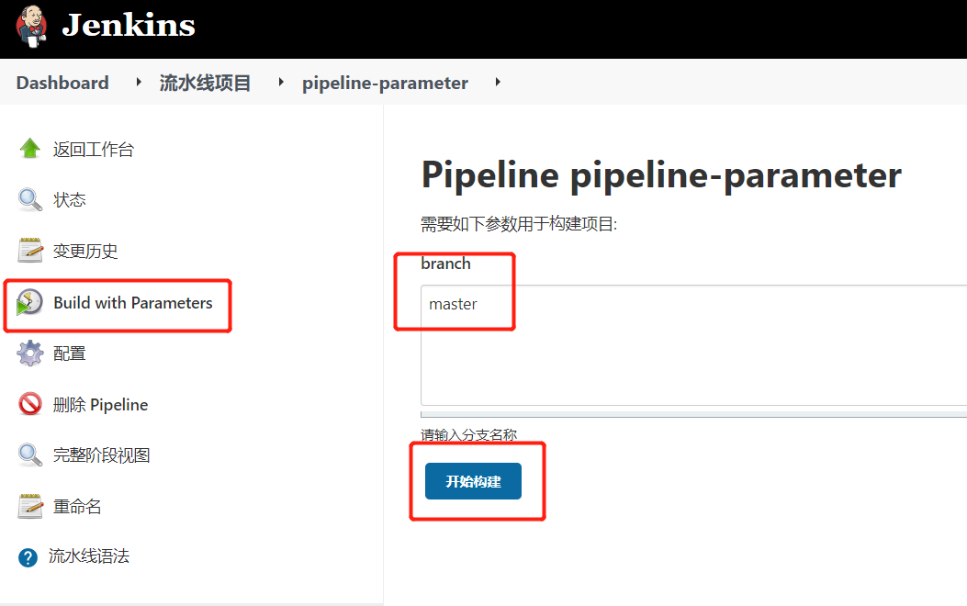Open the 流水线项目 breadcrumb item
This screenshot has height=606, width=967.
click(x=205, y=83)
